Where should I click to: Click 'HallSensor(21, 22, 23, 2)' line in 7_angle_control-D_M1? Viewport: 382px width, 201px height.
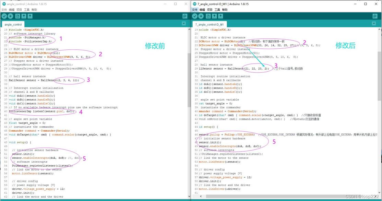click(234, 69)
